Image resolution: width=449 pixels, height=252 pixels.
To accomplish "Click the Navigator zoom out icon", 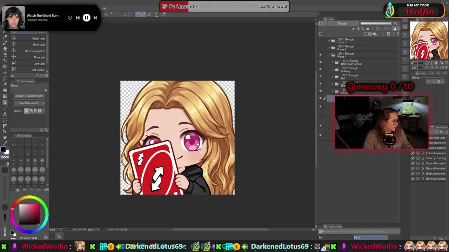I will point(427,63).
